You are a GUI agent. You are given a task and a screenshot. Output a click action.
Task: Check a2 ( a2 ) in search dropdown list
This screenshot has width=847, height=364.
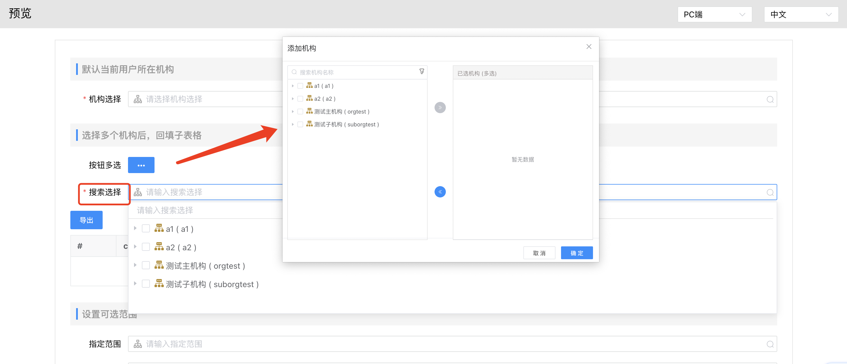pos(146,247)
